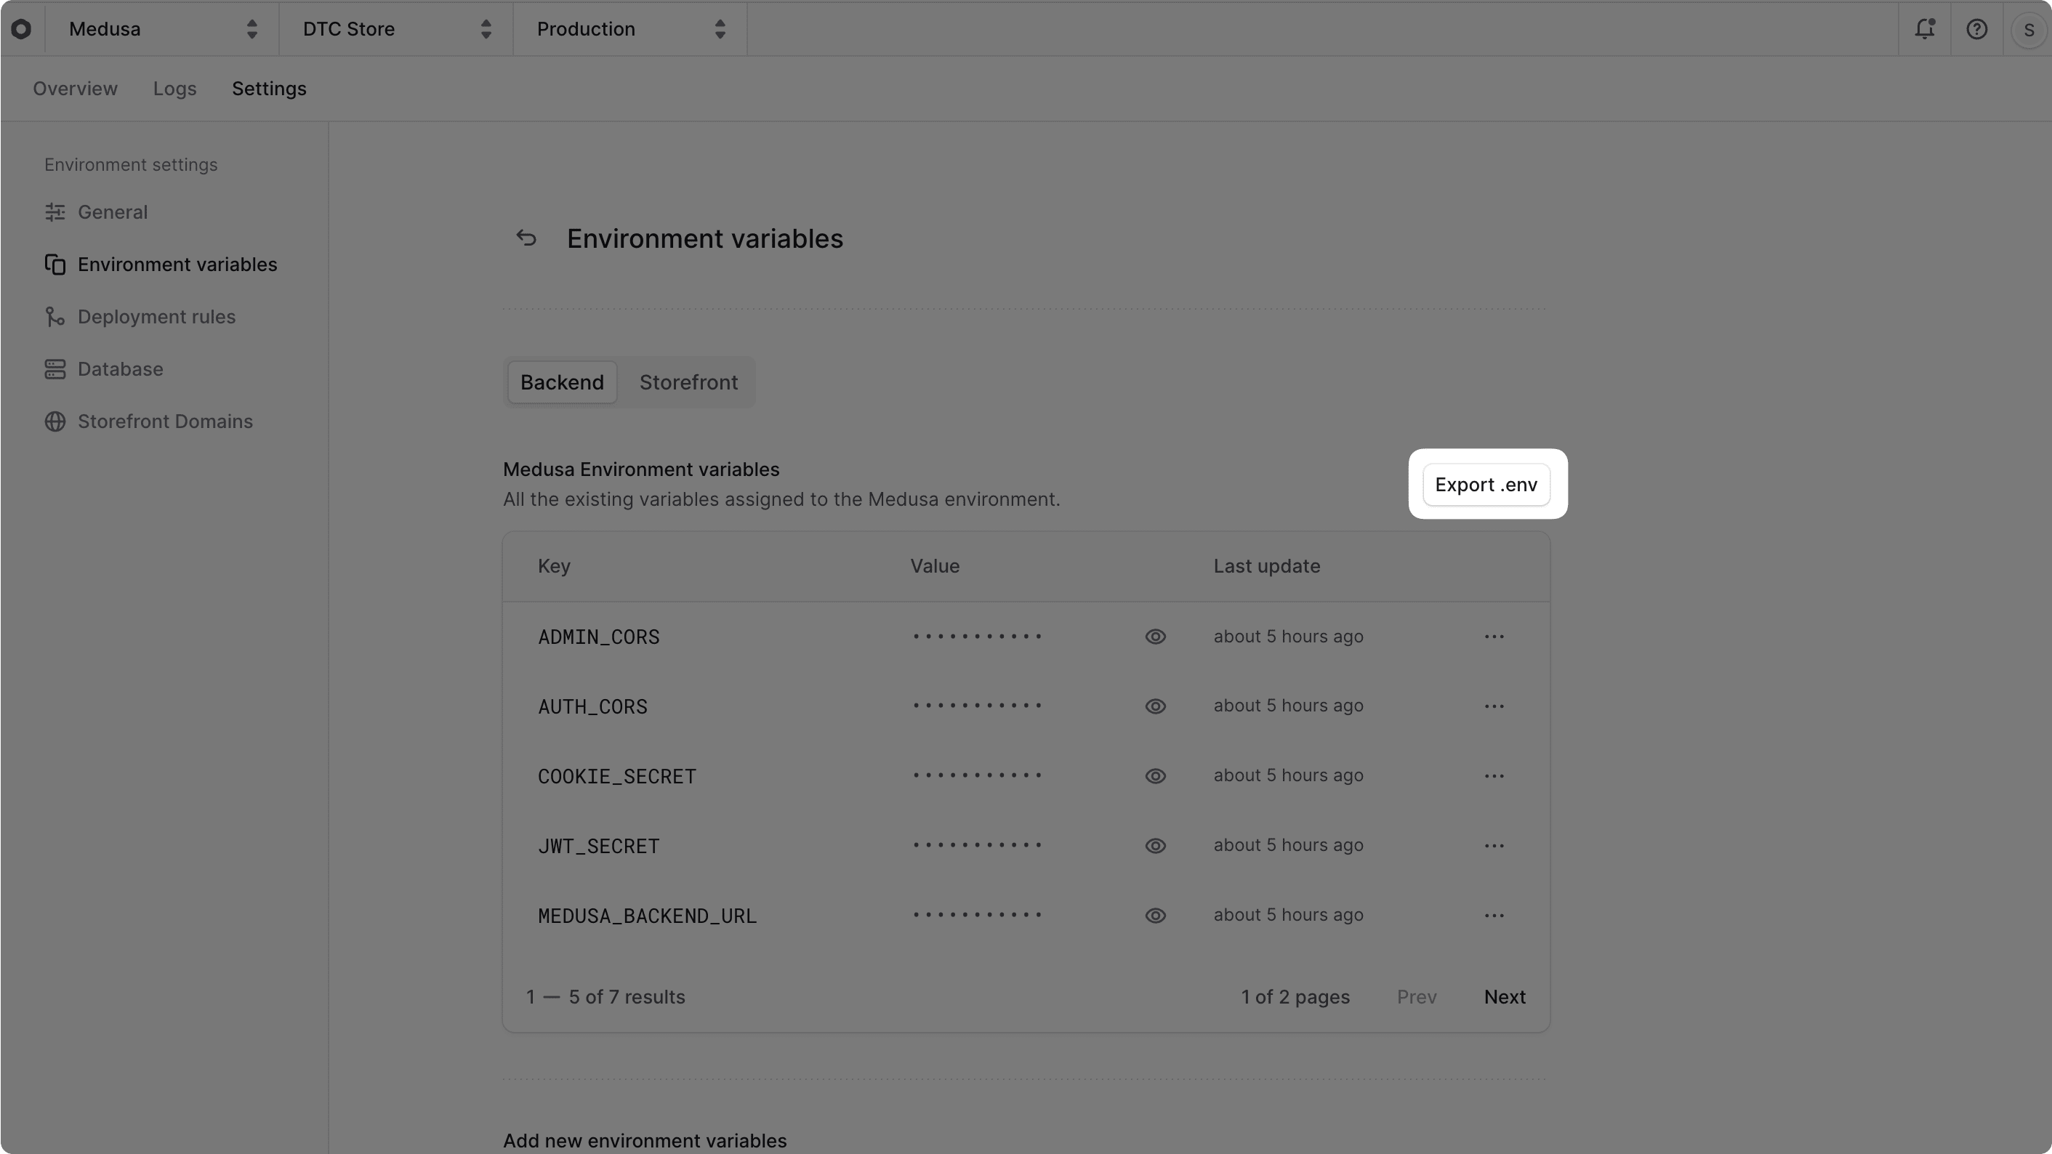This screenshot has height=1154, width=2052.
Task: Go to the Next page of results
Action: [1504, 996]
